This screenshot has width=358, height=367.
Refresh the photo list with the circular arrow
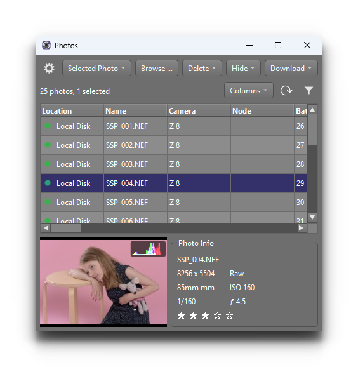(x=286, y=90)
